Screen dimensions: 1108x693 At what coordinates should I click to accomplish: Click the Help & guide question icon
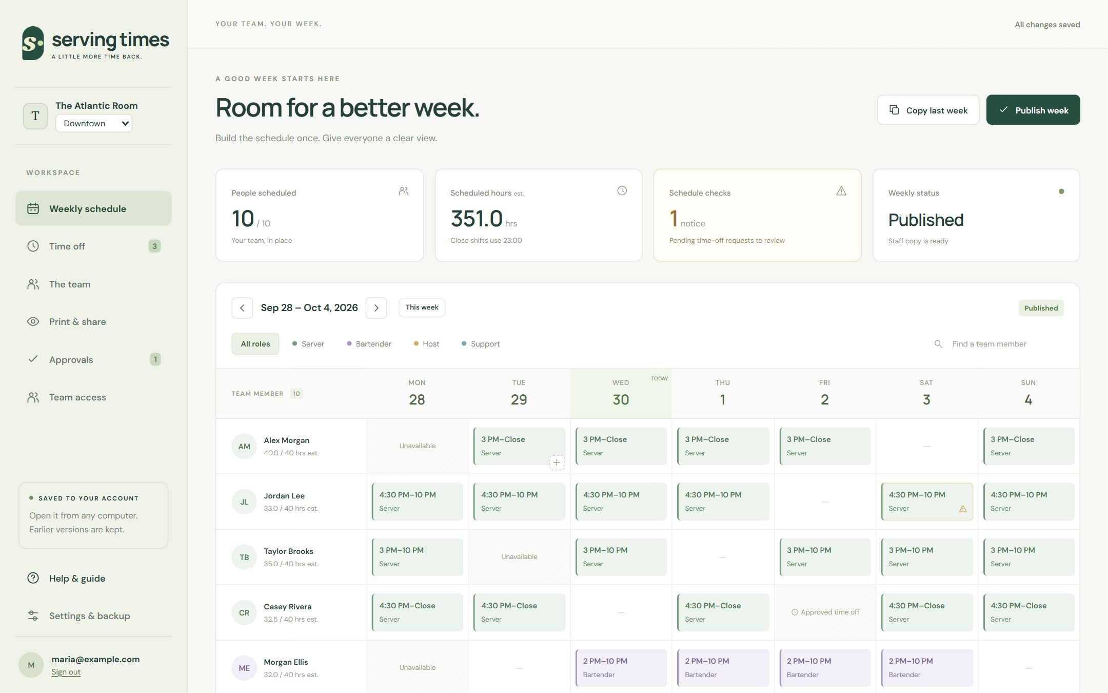[33, 578]
